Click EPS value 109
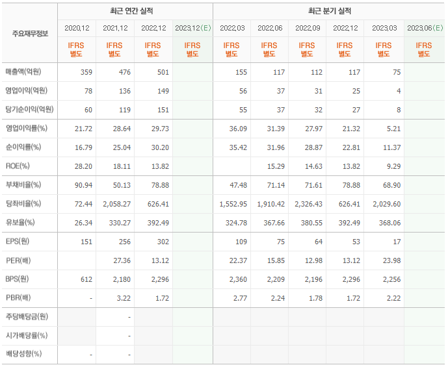Viewport: 448px width, 367px height. click(x=241, y=242)
